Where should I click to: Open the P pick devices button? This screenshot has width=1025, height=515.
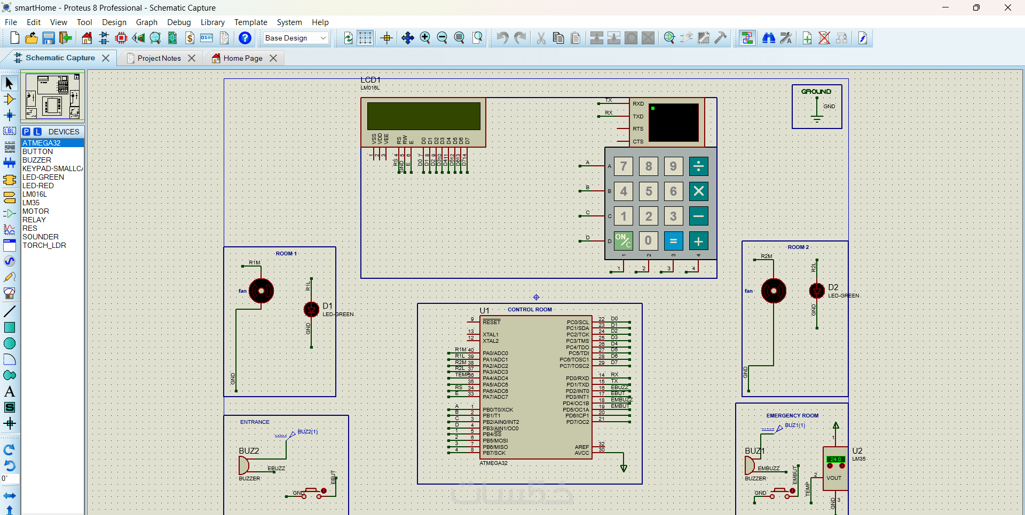click(26, 132)
